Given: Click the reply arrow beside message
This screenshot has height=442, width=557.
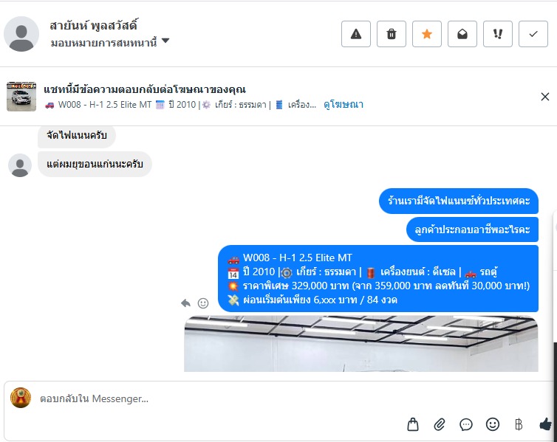Looking at the screenshot, I should point(185,303).
